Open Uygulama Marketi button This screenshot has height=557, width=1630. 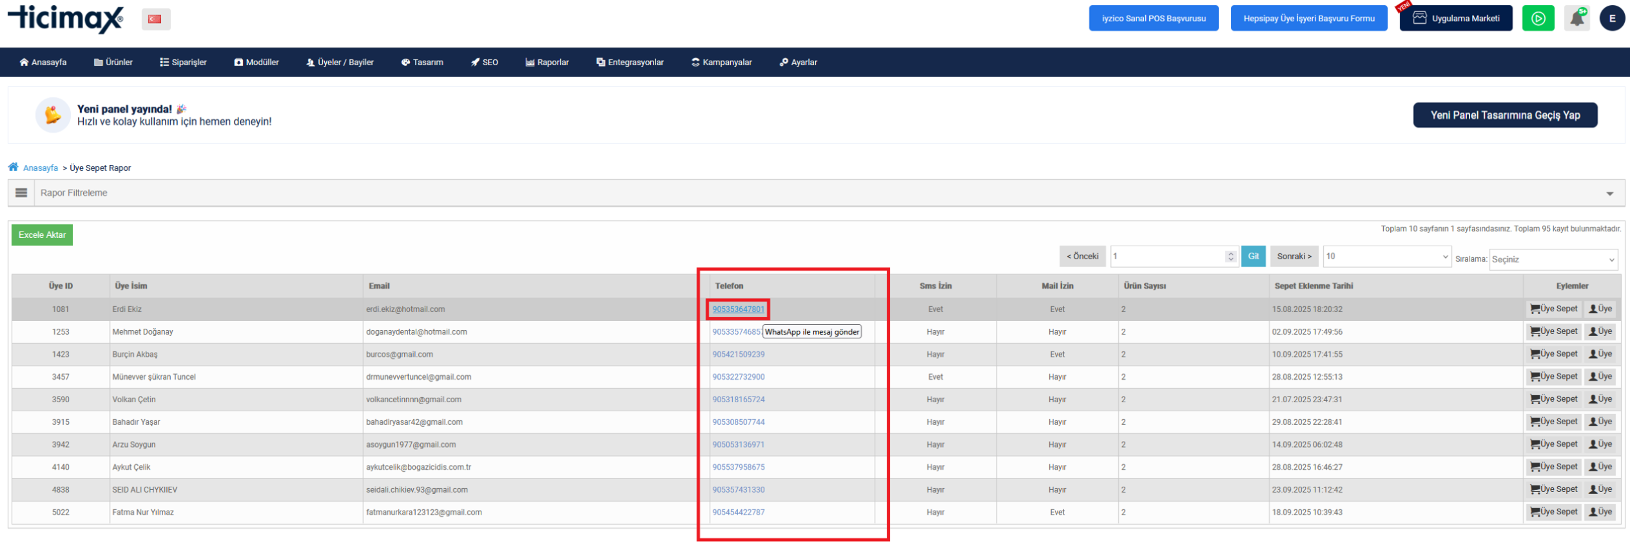[1455, 19]
